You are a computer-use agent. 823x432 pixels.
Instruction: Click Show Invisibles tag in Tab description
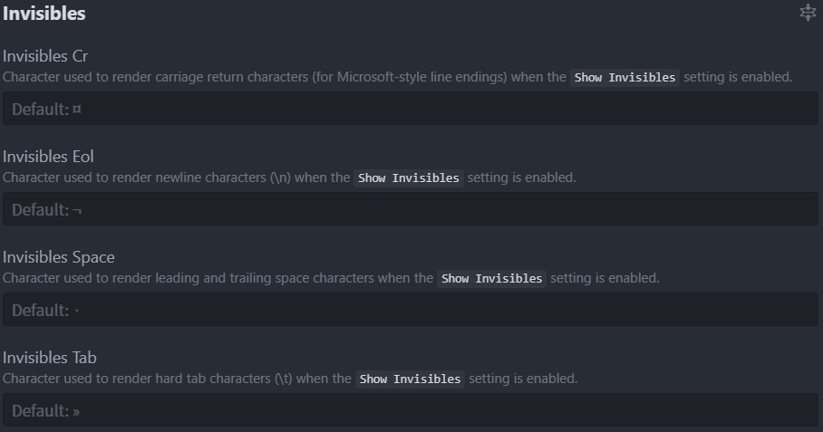click(411, 379)
